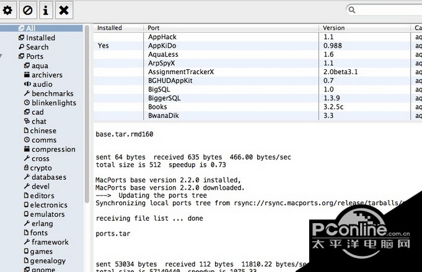Select the BigSQL port row

point(258,90)
